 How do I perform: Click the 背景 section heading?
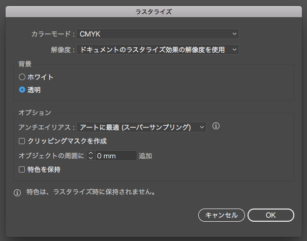pyautogui.click(x=25, y=64)
